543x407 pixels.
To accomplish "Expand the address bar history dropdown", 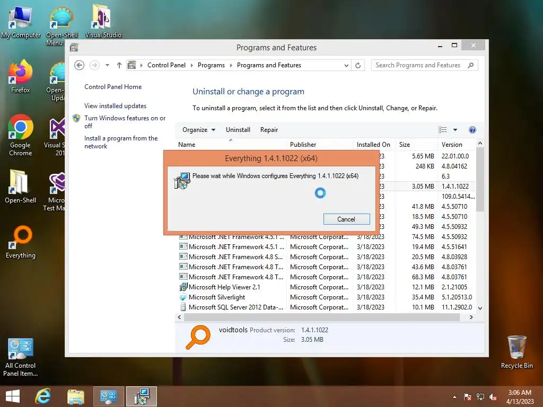I will (x=346, y=65).
